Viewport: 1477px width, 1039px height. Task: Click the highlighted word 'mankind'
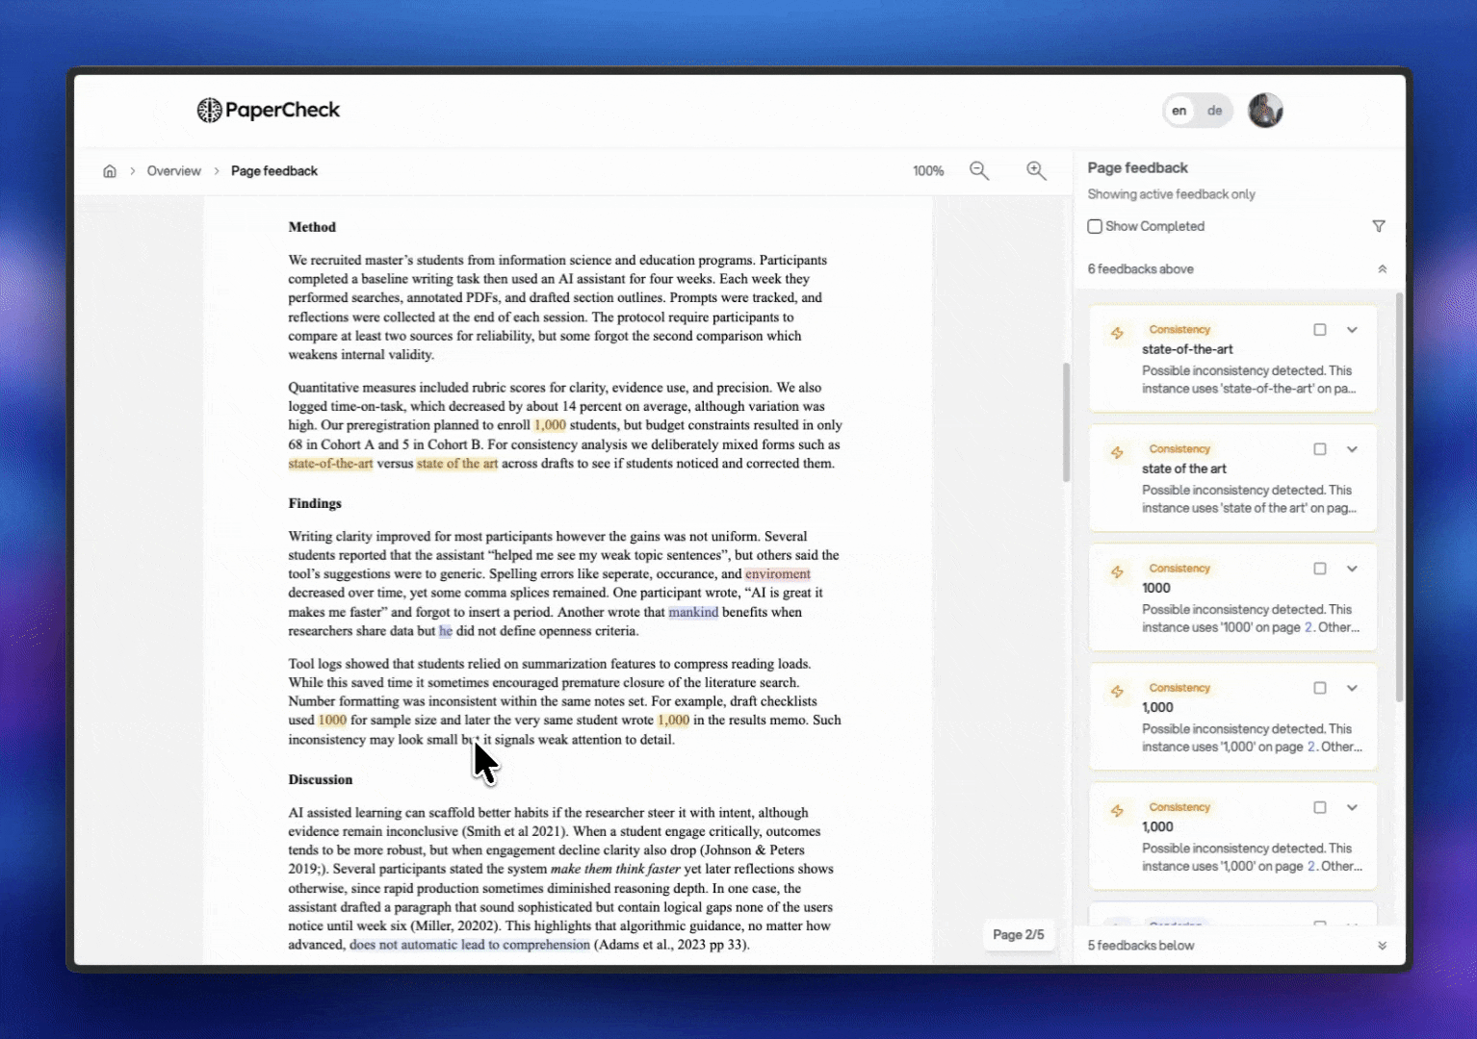(x=693, y=612)
